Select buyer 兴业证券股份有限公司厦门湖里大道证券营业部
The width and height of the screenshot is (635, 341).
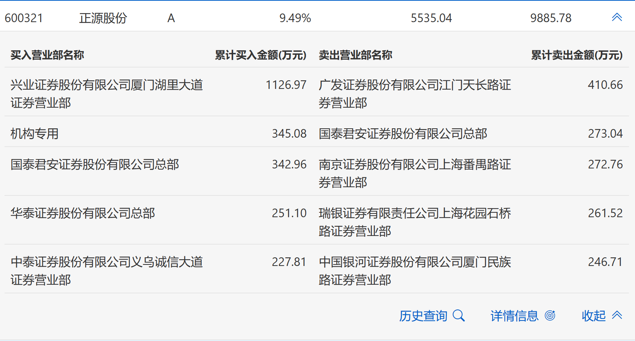107,94
